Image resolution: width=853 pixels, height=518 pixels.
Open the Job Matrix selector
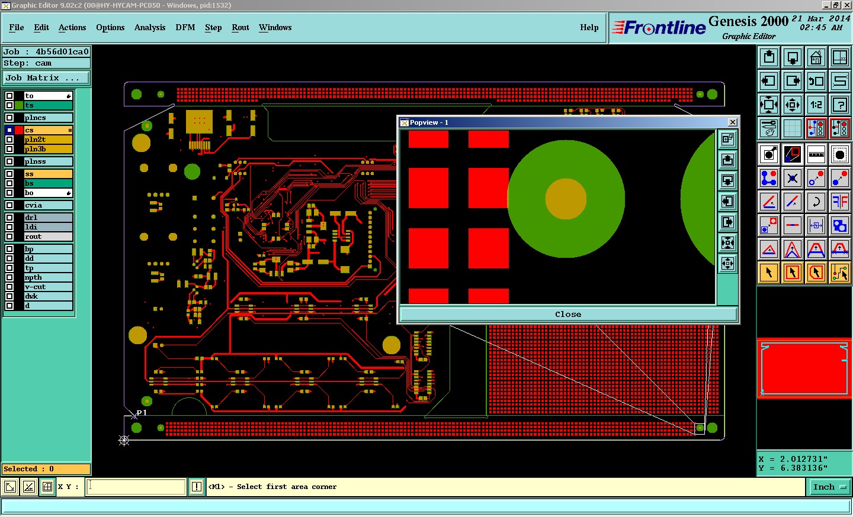[x=46, y=78]
